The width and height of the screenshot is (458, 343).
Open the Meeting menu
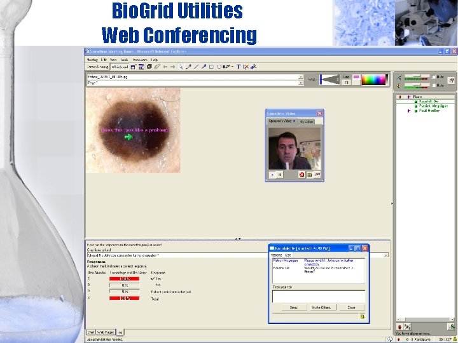(92, 60)
